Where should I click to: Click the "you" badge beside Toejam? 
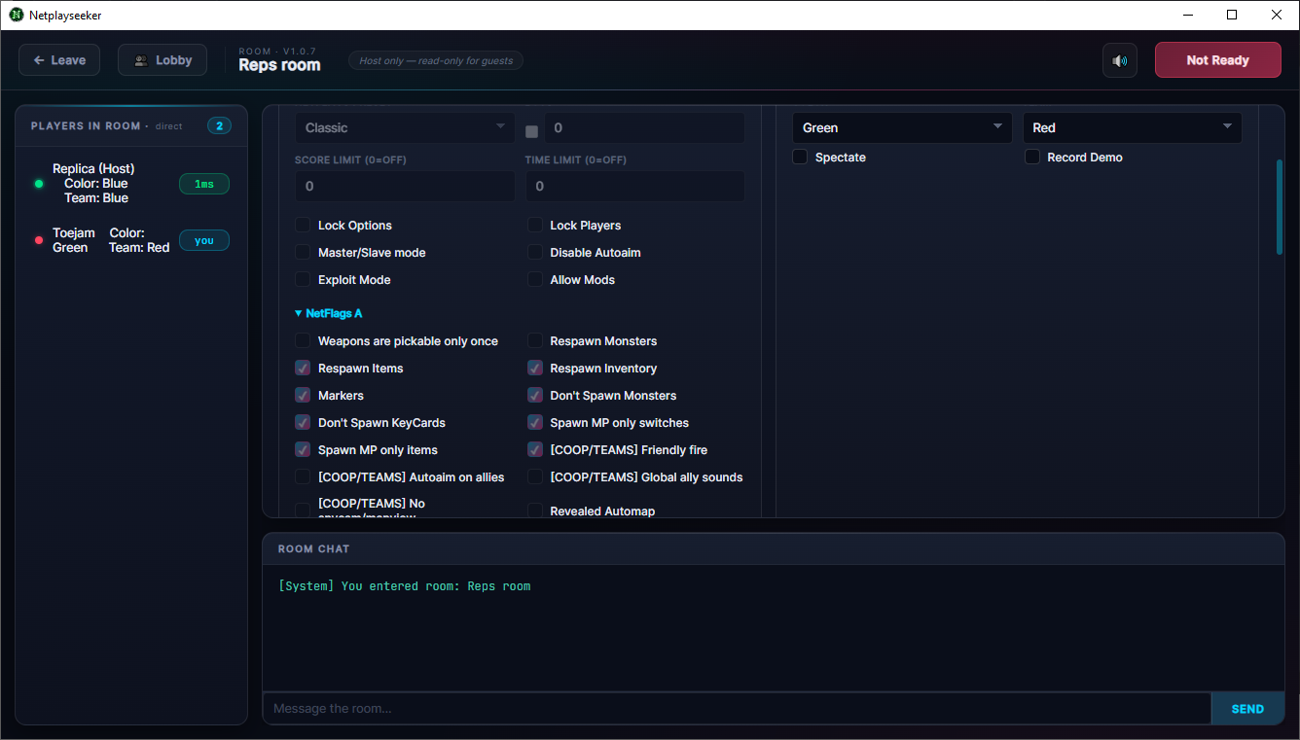tap(204, 240)
